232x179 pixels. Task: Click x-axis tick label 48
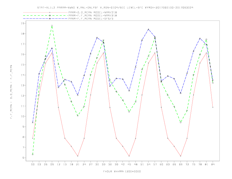pos(136,164)
